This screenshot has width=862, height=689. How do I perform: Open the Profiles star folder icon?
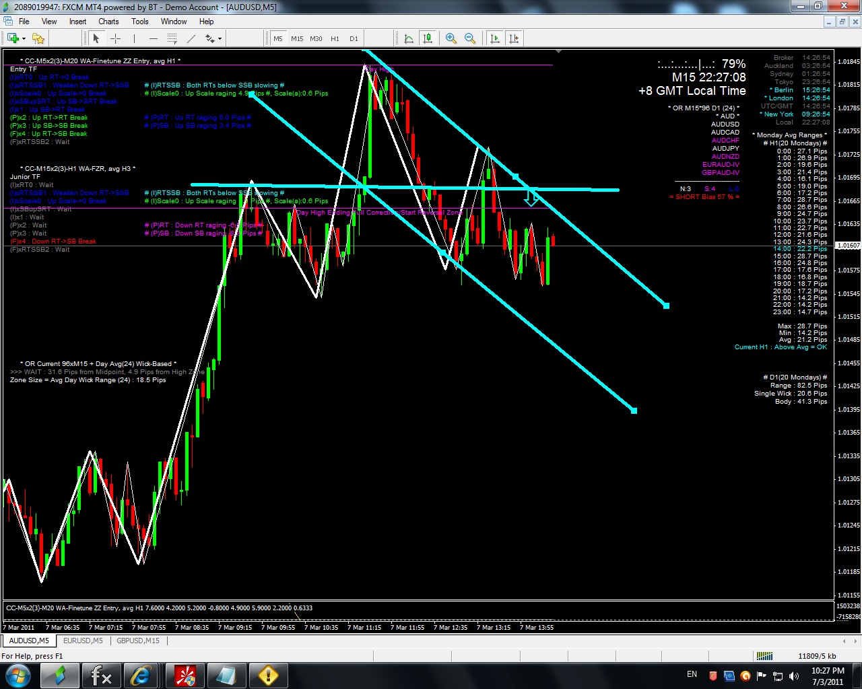[x=38, y=38]
